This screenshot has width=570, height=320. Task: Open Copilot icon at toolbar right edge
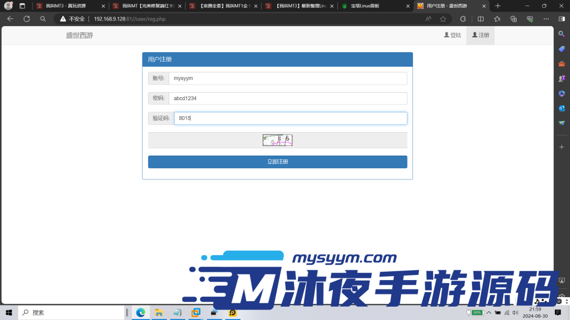pyautogui.click(x=561, y=18)
